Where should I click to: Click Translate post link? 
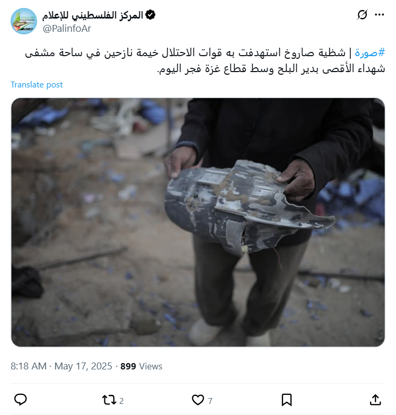pyautogui.click(x=37, y=85)
